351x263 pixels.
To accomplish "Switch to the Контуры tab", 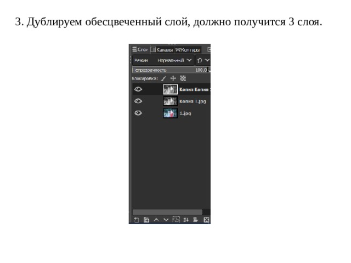I will 188,50.
